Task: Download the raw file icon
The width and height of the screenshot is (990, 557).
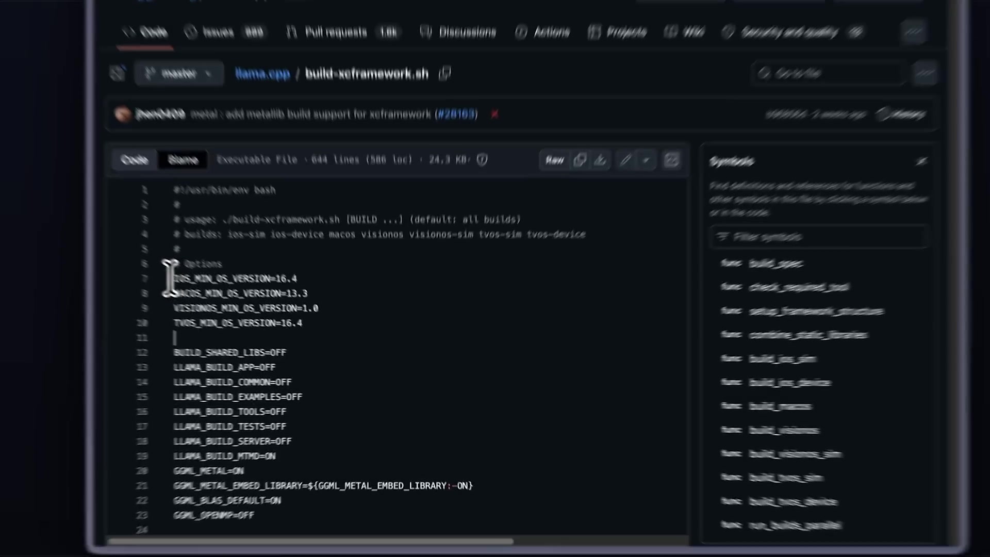Action: [x=600, y=160]
